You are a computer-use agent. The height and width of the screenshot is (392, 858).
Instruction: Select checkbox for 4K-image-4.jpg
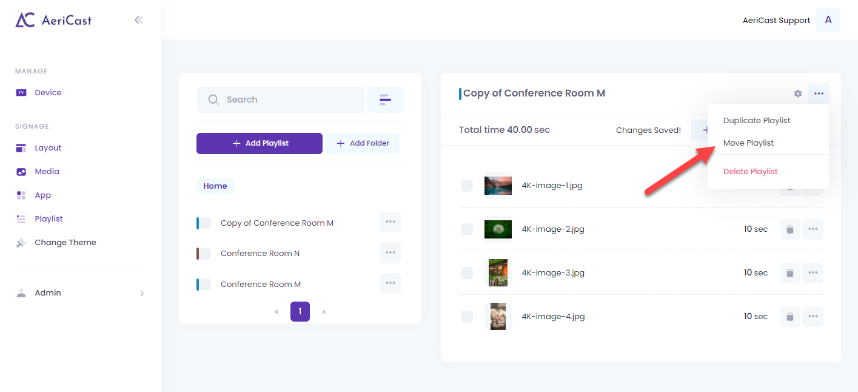467,317
